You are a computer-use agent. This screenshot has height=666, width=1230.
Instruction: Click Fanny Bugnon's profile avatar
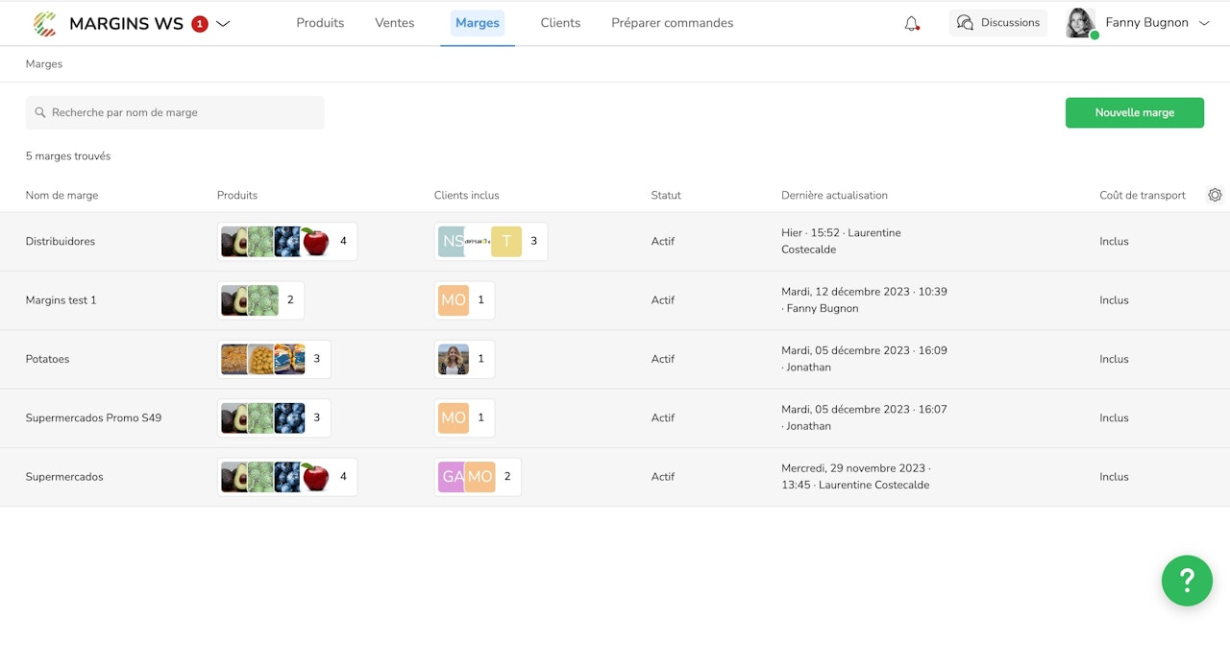pyautogui.click(x=1081, y=23)
